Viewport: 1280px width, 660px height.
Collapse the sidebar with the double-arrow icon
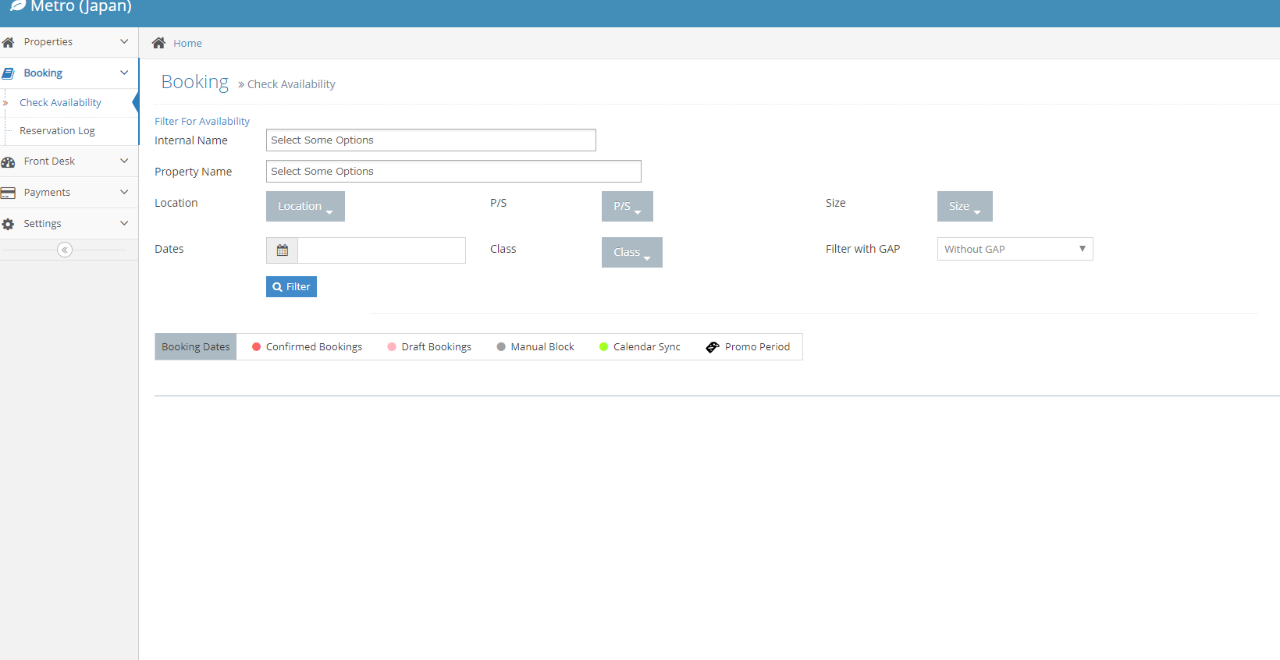tap(65, 250)
